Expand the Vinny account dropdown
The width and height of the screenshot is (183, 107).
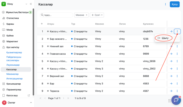pos(26,4)
